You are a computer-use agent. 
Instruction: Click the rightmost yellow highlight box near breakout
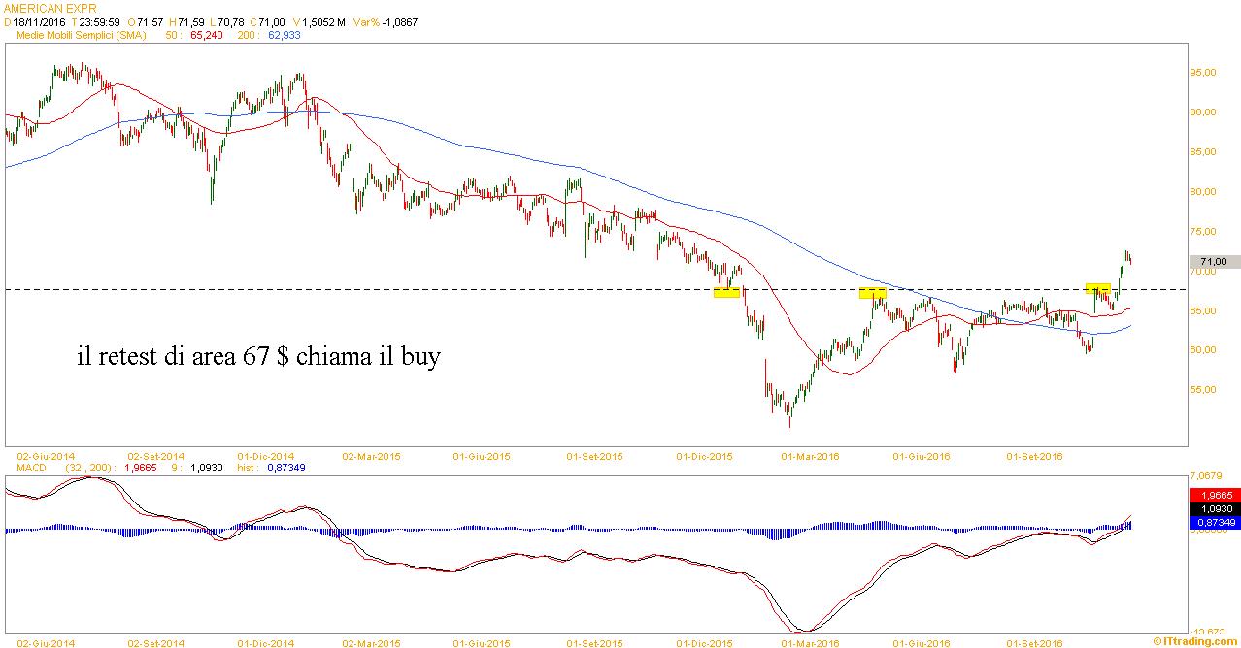click(x=1097, y=288)
